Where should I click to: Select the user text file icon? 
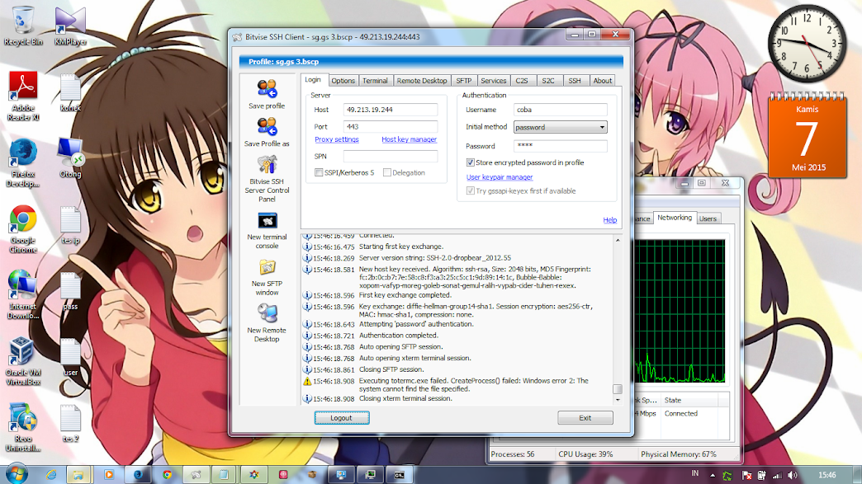click(70, 357)
